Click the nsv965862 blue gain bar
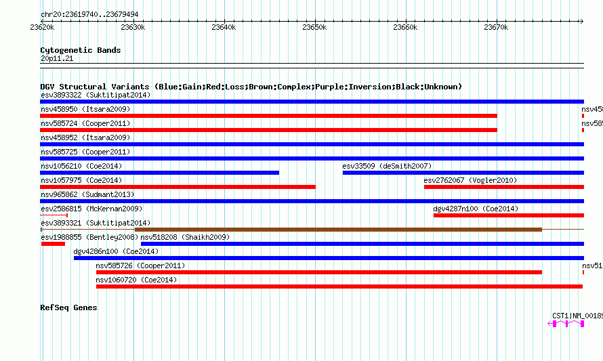This screenshot has width=603, height=361. click(x=312, y=201)
